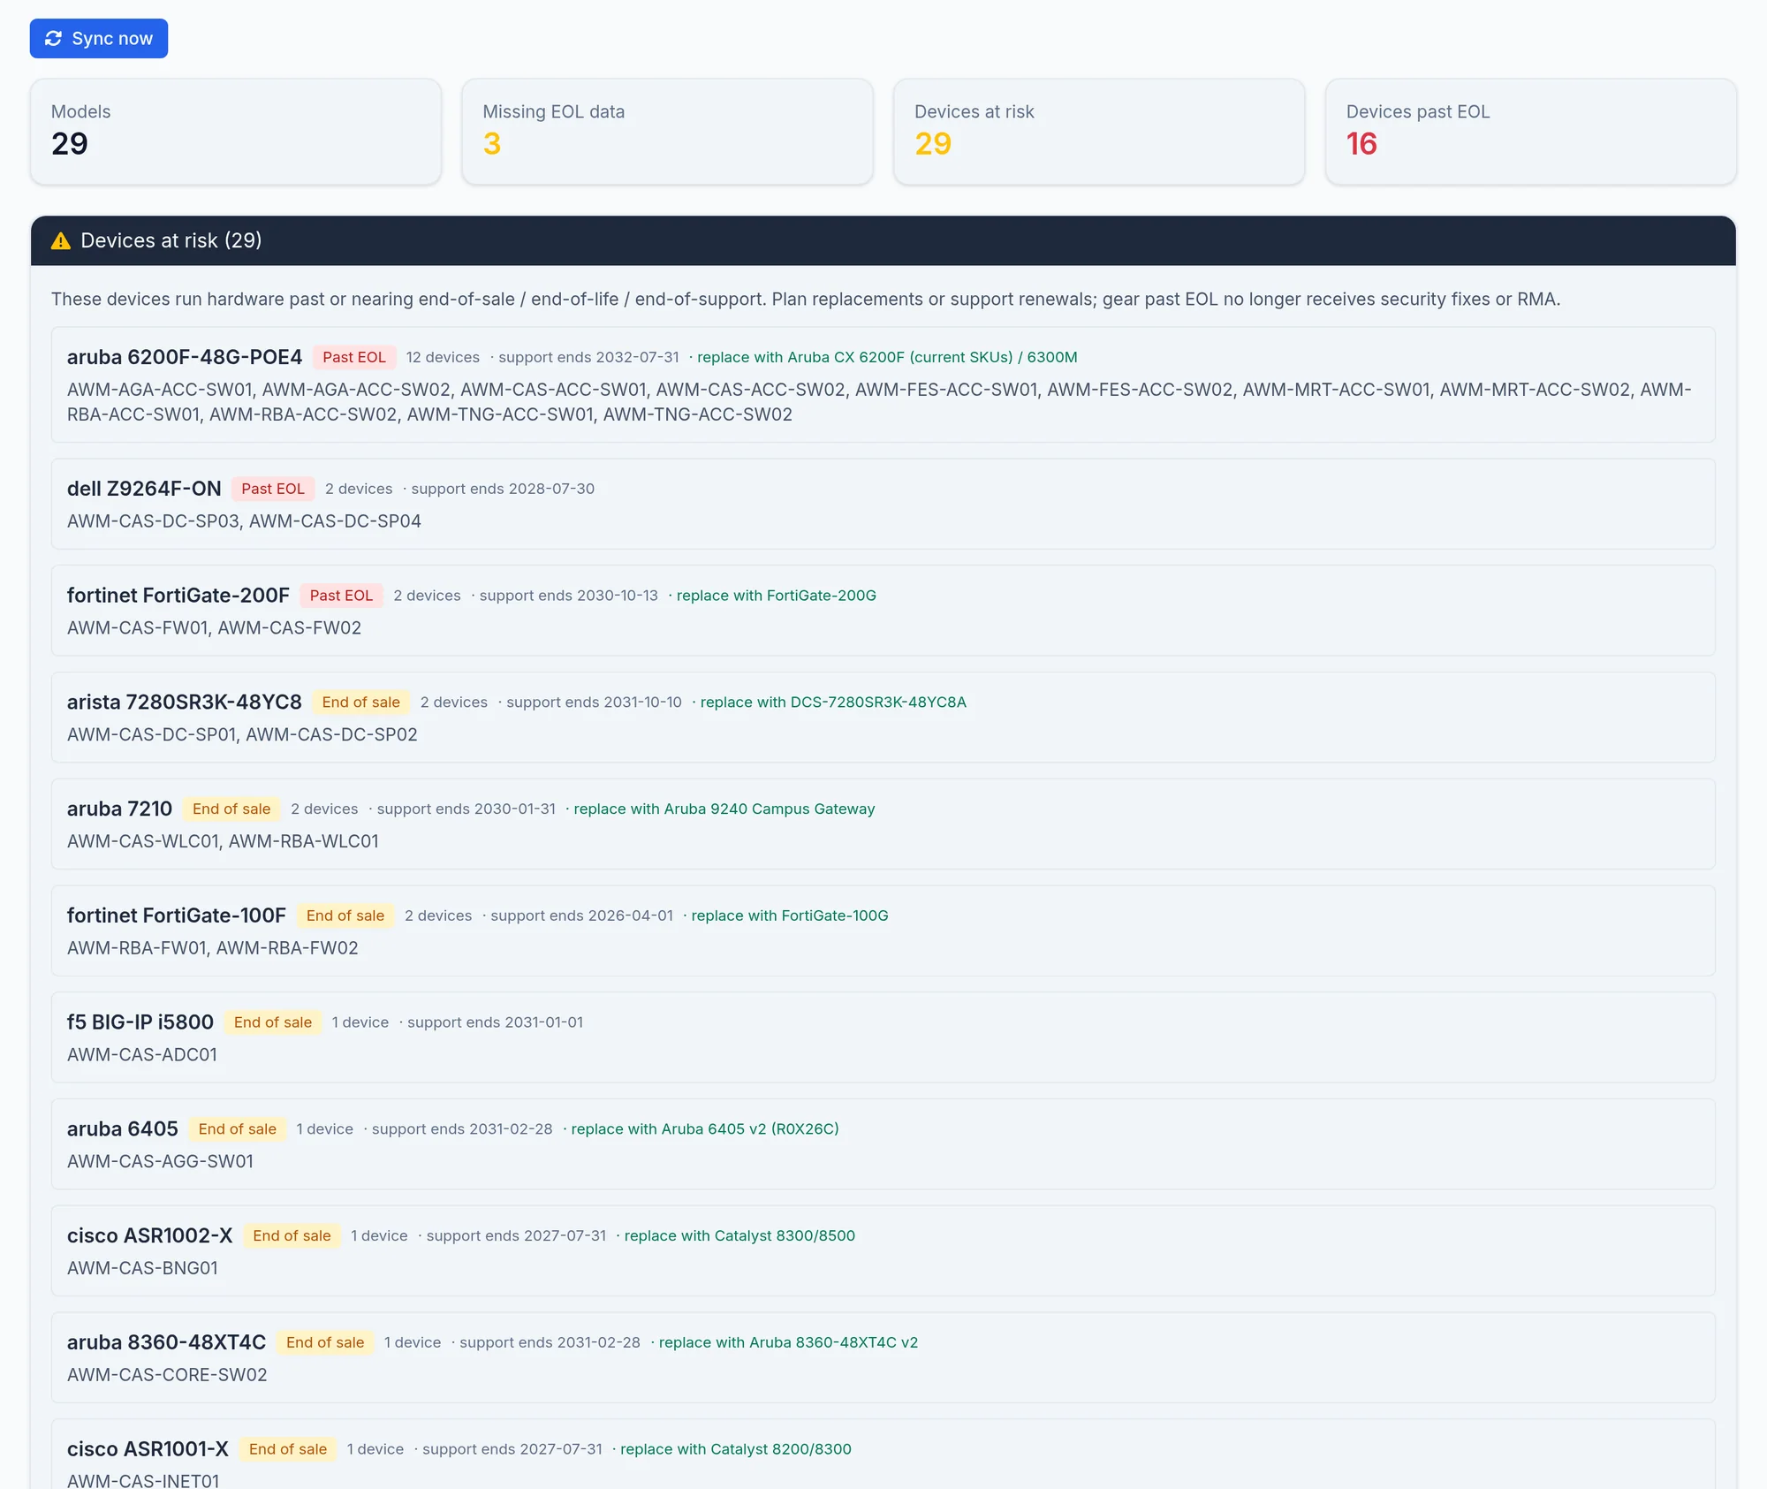Click the cisco ASR1002-X model name
The image size is (1767, 1489).
(150, 1236)
